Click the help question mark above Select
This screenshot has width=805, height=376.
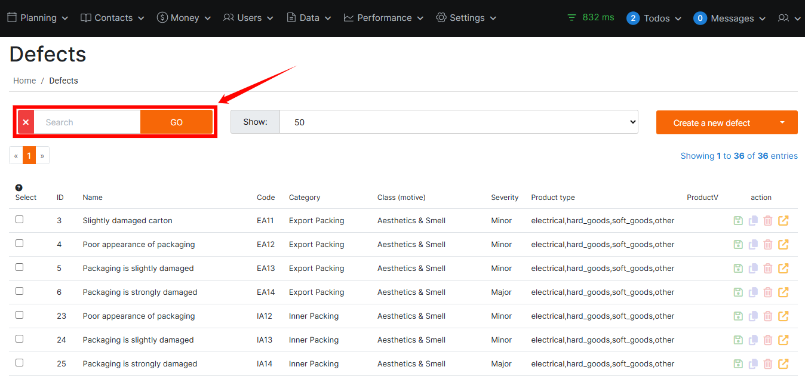(19, 187)
